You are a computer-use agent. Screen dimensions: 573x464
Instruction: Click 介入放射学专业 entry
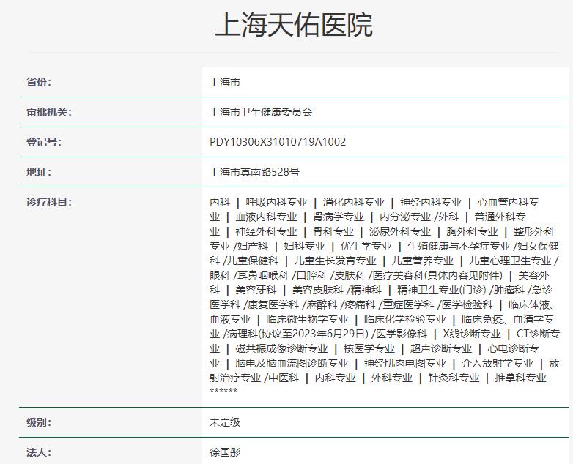tap(498, 363)
